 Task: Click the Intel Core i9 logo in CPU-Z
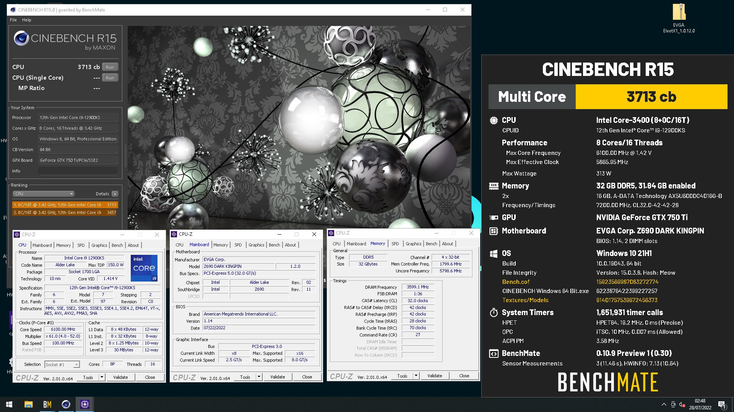point(144,268)
